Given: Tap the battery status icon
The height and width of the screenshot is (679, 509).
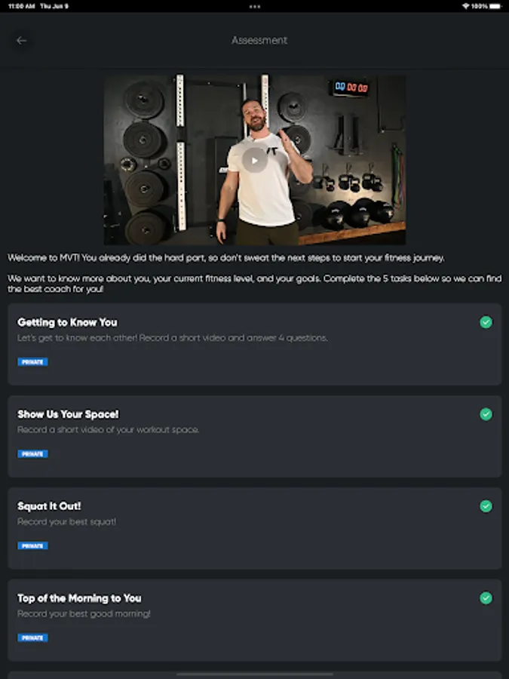Looking at the screenshot, I should click(x=495, y=6).
